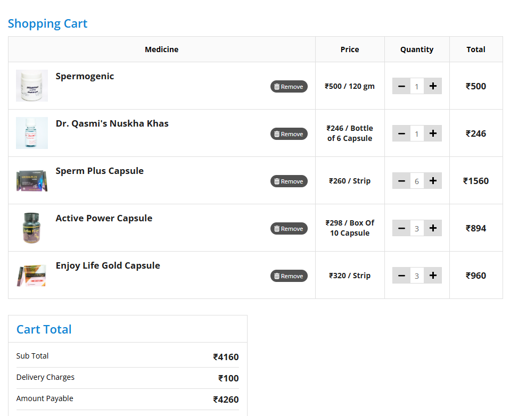Increase Spermogenic quantity with plus button

433,86
